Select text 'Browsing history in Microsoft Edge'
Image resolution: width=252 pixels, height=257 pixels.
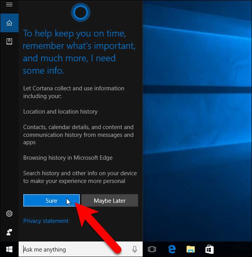pos(68,158)
